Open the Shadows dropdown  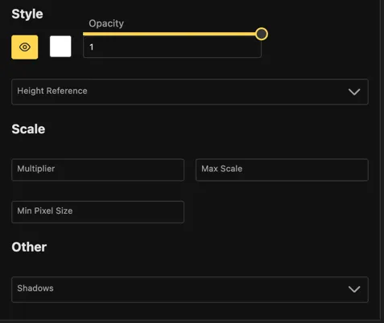[x=190, y=289]
